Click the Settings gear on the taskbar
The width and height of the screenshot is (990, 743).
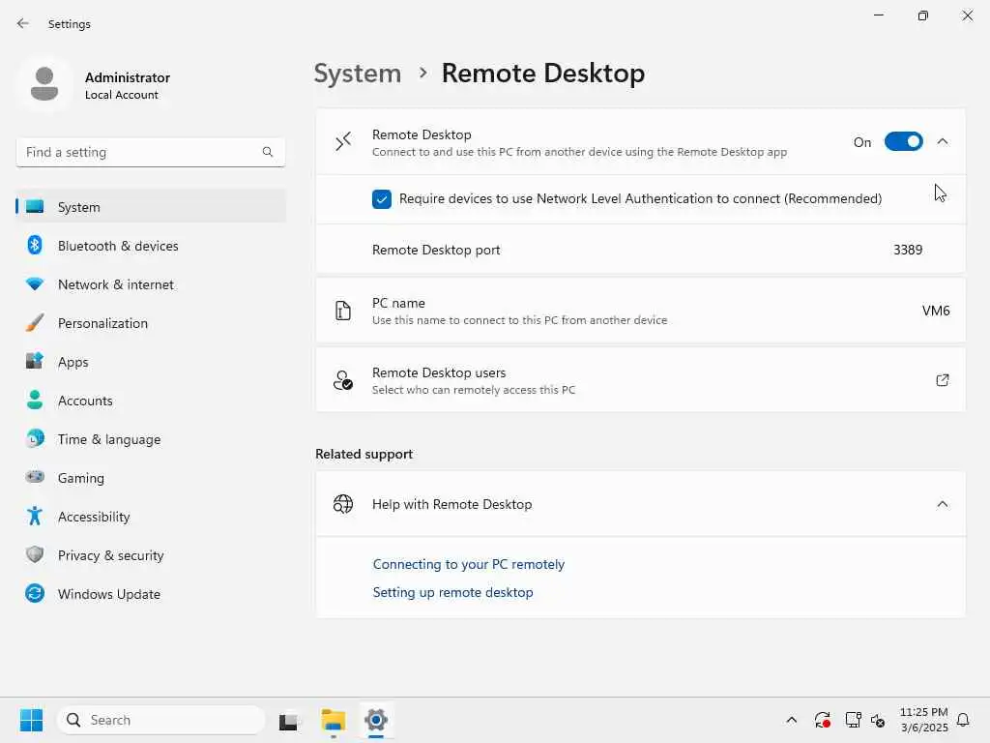point(376,720)
